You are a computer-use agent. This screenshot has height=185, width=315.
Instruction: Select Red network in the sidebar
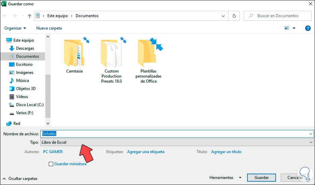[x=17, y=124]
